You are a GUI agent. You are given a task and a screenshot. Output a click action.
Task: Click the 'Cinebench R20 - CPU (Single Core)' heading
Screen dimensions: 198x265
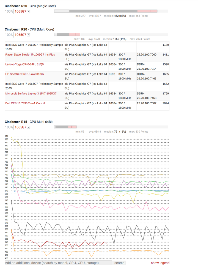[x=30, y=6]
